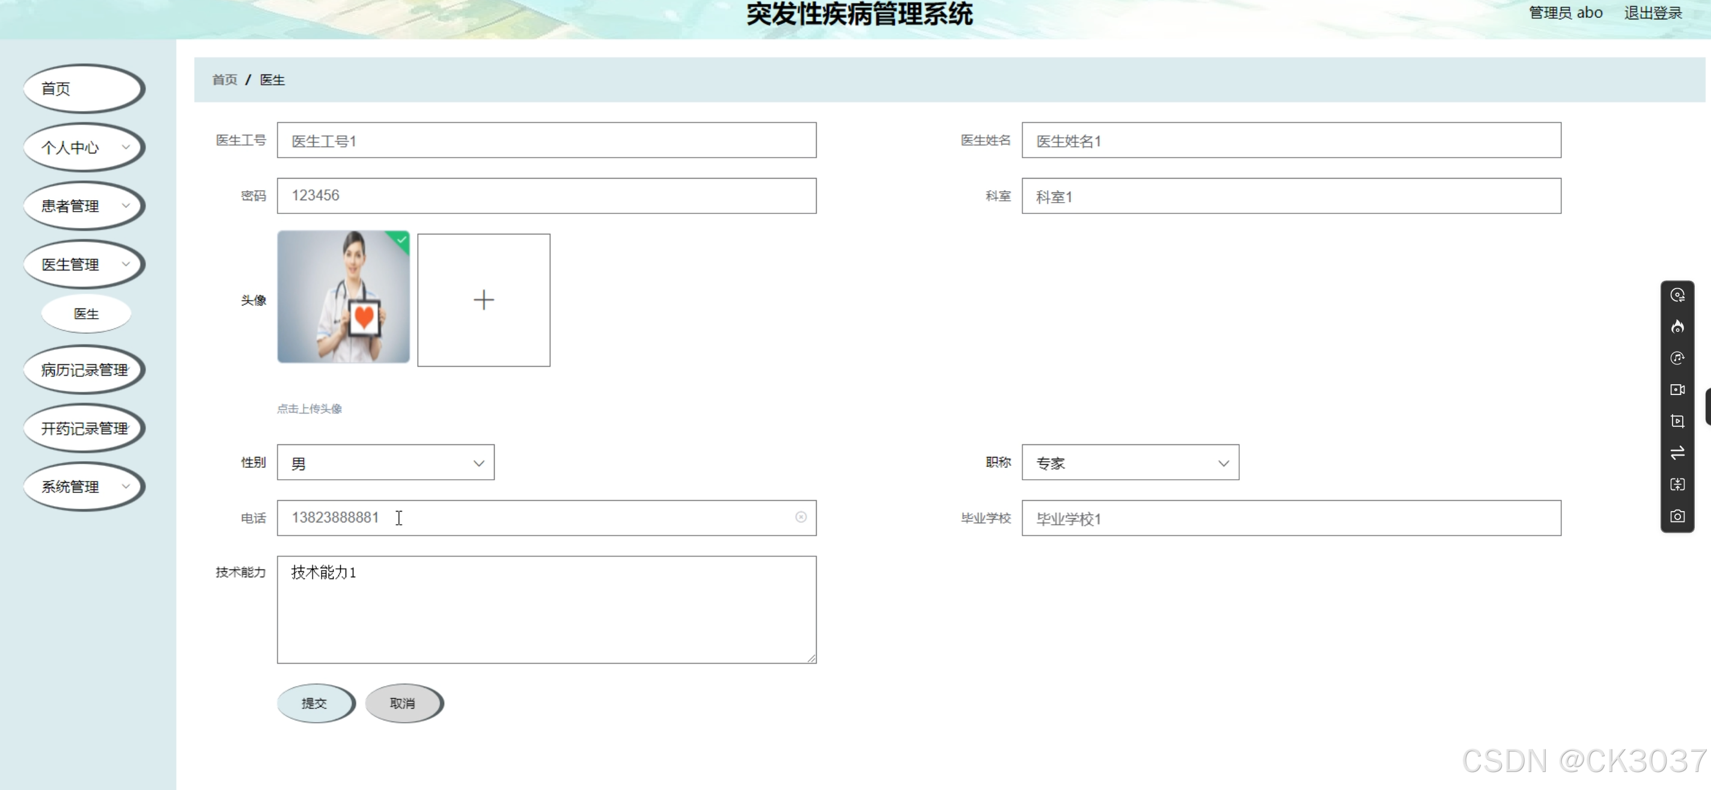Click the music convert icon
Viewport: 1711px width, 790px height.
click(x=1677, y=358)
